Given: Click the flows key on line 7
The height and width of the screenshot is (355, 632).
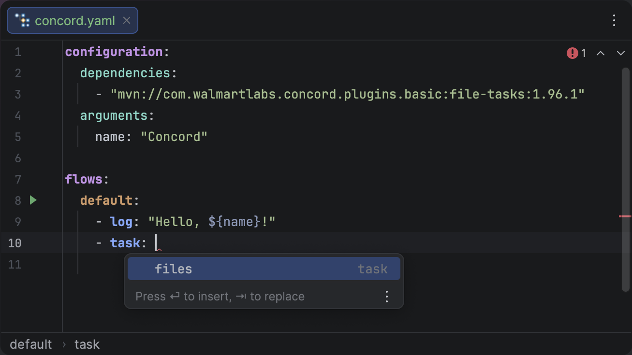Looking at the screenshot, I should click(84, 179).
